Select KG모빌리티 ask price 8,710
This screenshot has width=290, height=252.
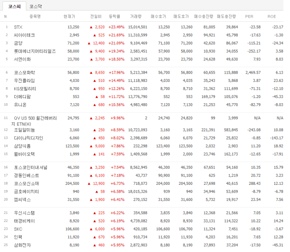click(188, 89)
